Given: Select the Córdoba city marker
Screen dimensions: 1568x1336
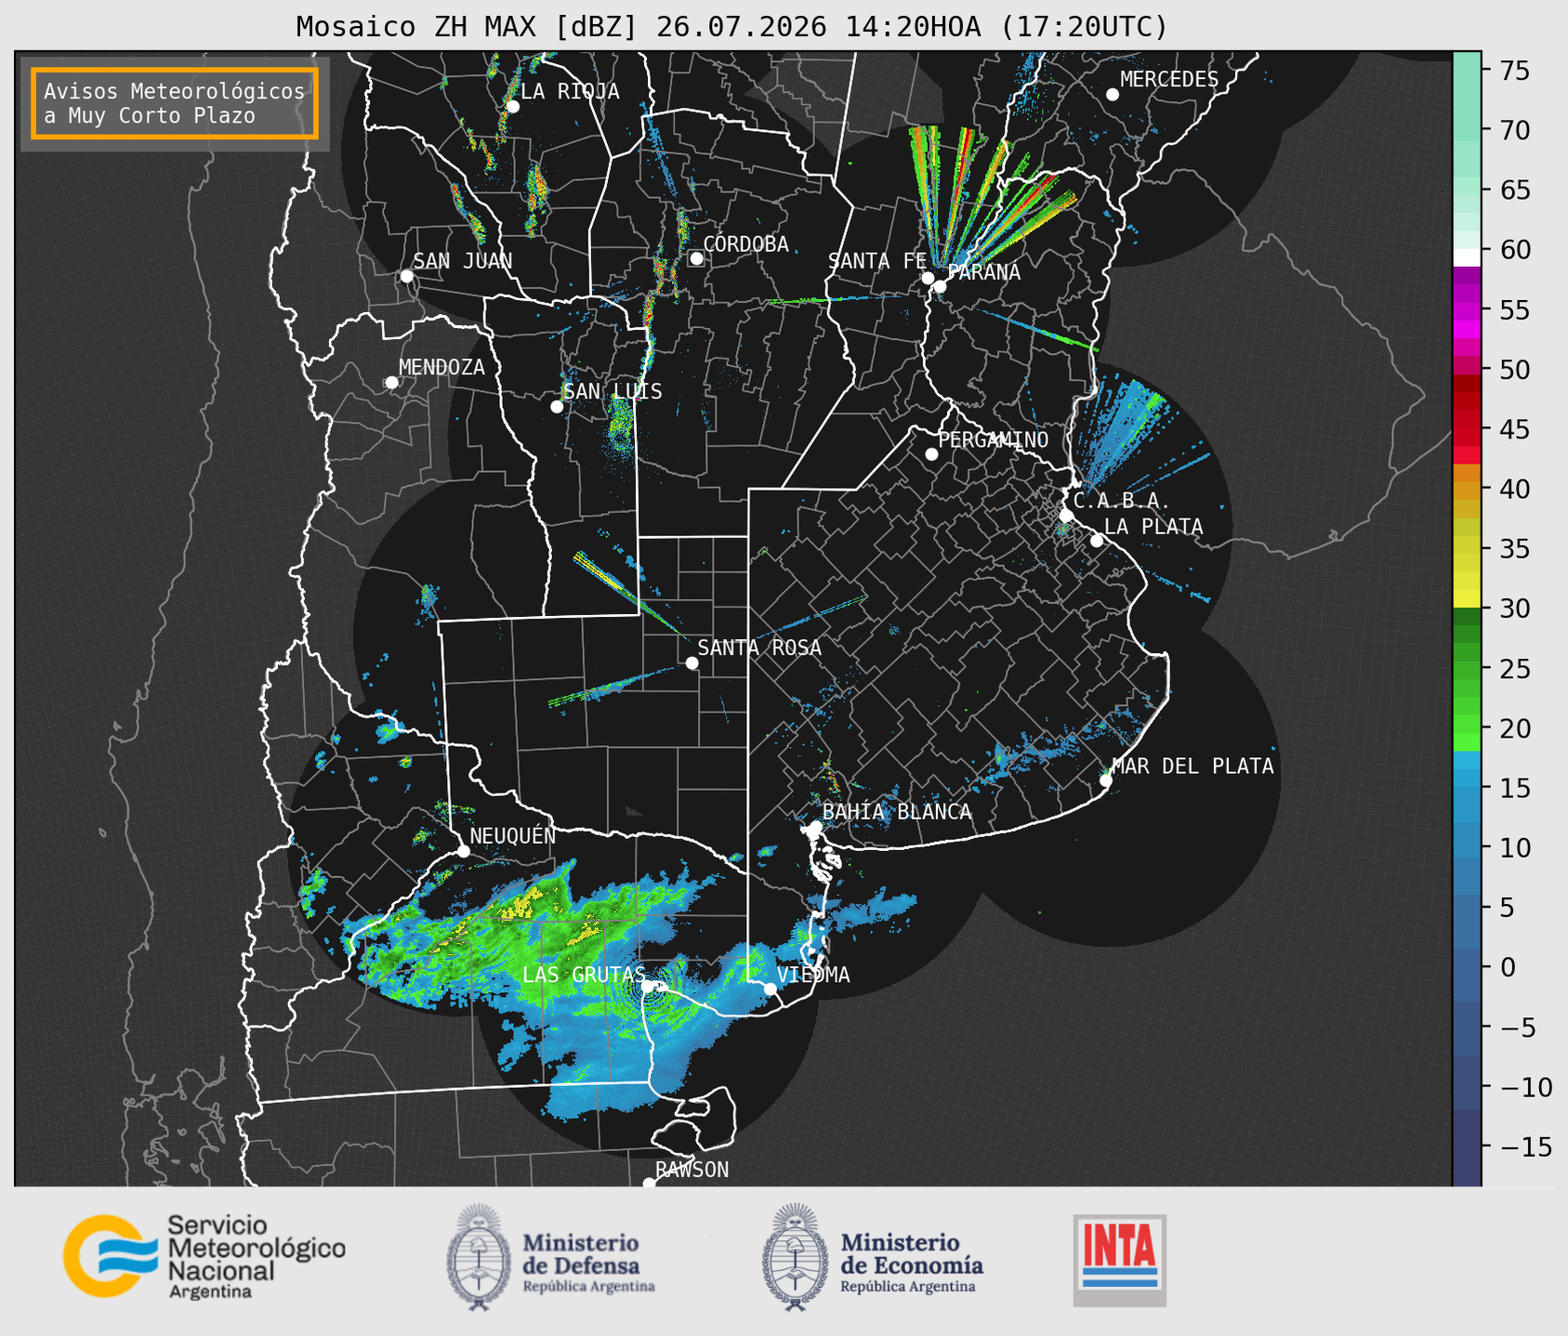Looking at the screenshot, I should click(696, 258).
